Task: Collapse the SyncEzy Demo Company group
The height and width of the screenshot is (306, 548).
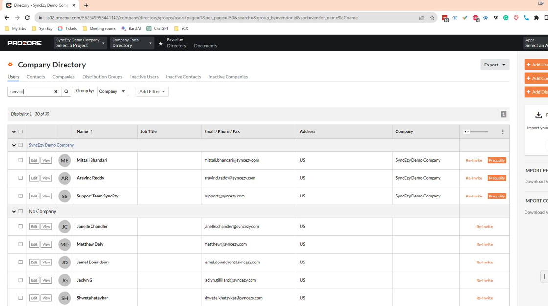Action: tap(14, 145)
